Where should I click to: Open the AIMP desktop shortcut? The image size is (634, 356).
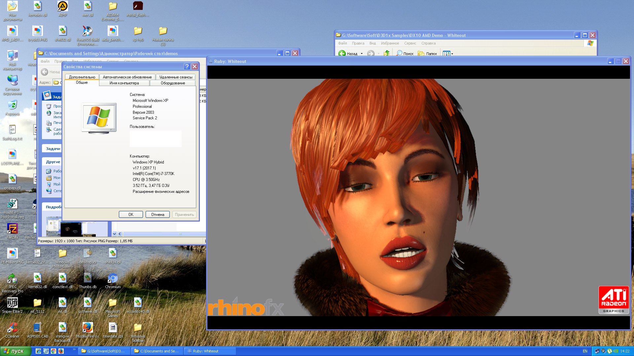[62, 9]
